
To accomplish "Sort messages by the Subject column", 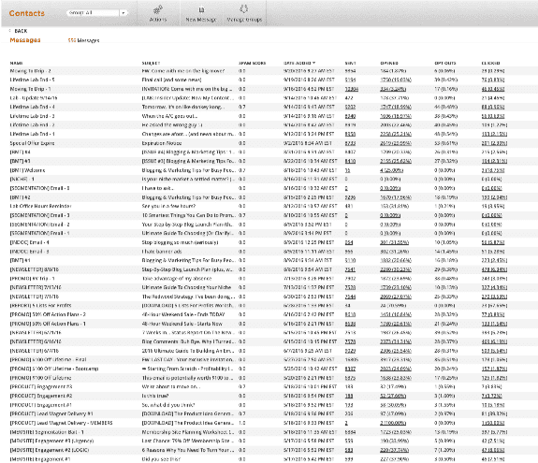I will pos(151,63).
